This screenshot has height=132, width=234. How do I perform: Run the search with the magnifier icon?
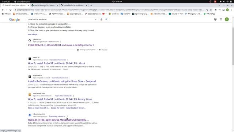click(106, 19)
